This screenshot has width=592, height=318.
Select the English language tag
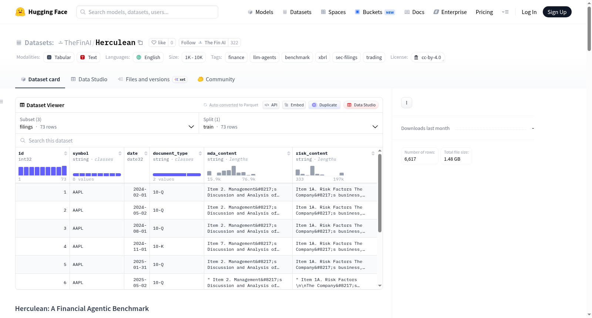tap(148, 57)
